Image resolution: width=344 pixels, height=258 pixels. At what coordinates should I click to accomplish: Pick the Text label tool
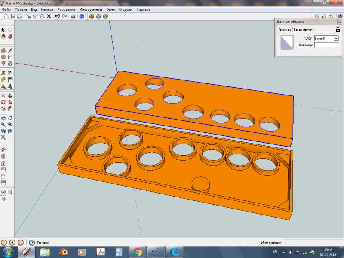pyautogui.click(x=10, y=80)
